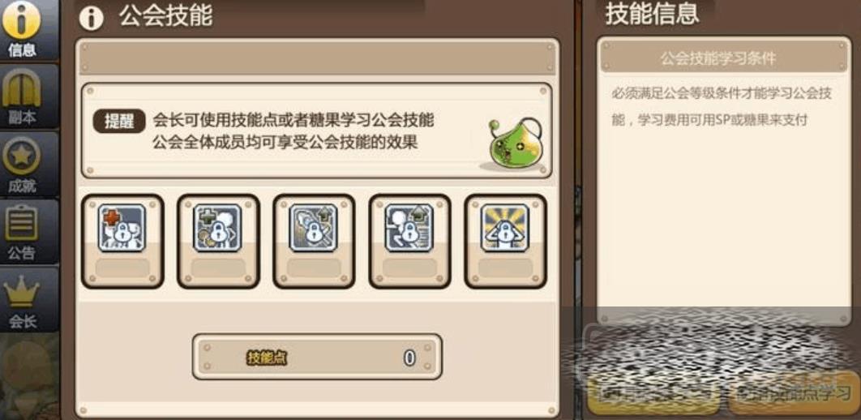Image resolution: width=861 pixels, height=420 pixels.
Task: Select the locked red-cross healing skill icon
Action: pos(122,228)
